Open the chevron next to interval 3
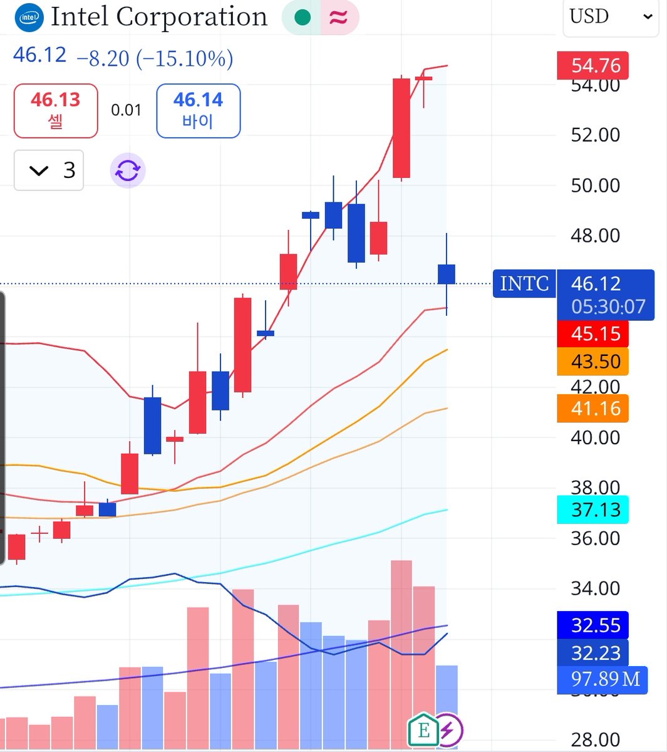The height and width of the screenshot is (752, 667). click(38, 170)
